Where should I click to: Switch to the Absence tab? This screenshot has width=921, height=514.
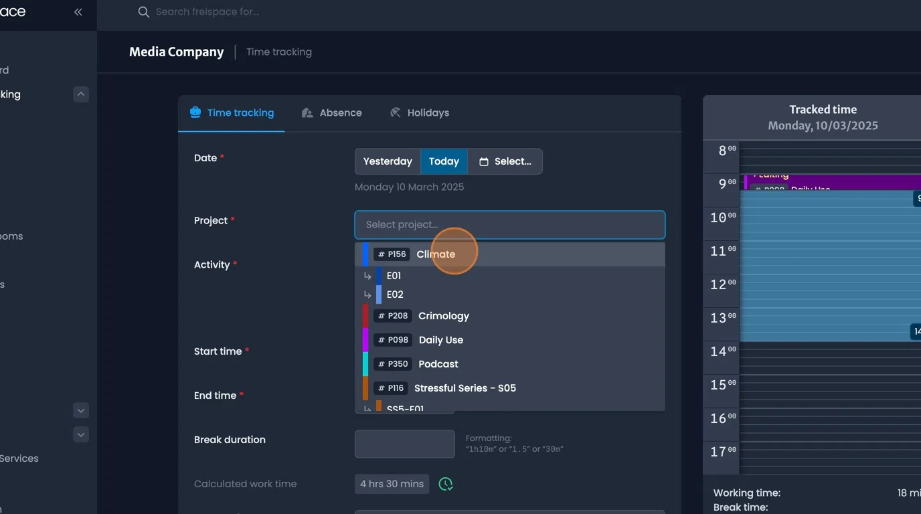point(341,112)
